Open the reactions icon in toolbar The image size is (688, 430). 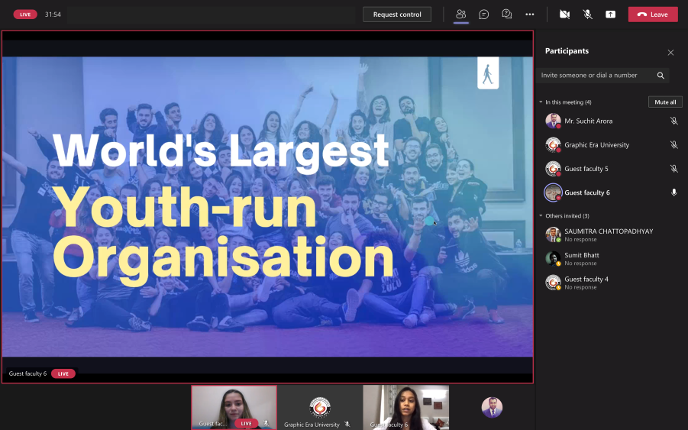click(x=506, y=15)
